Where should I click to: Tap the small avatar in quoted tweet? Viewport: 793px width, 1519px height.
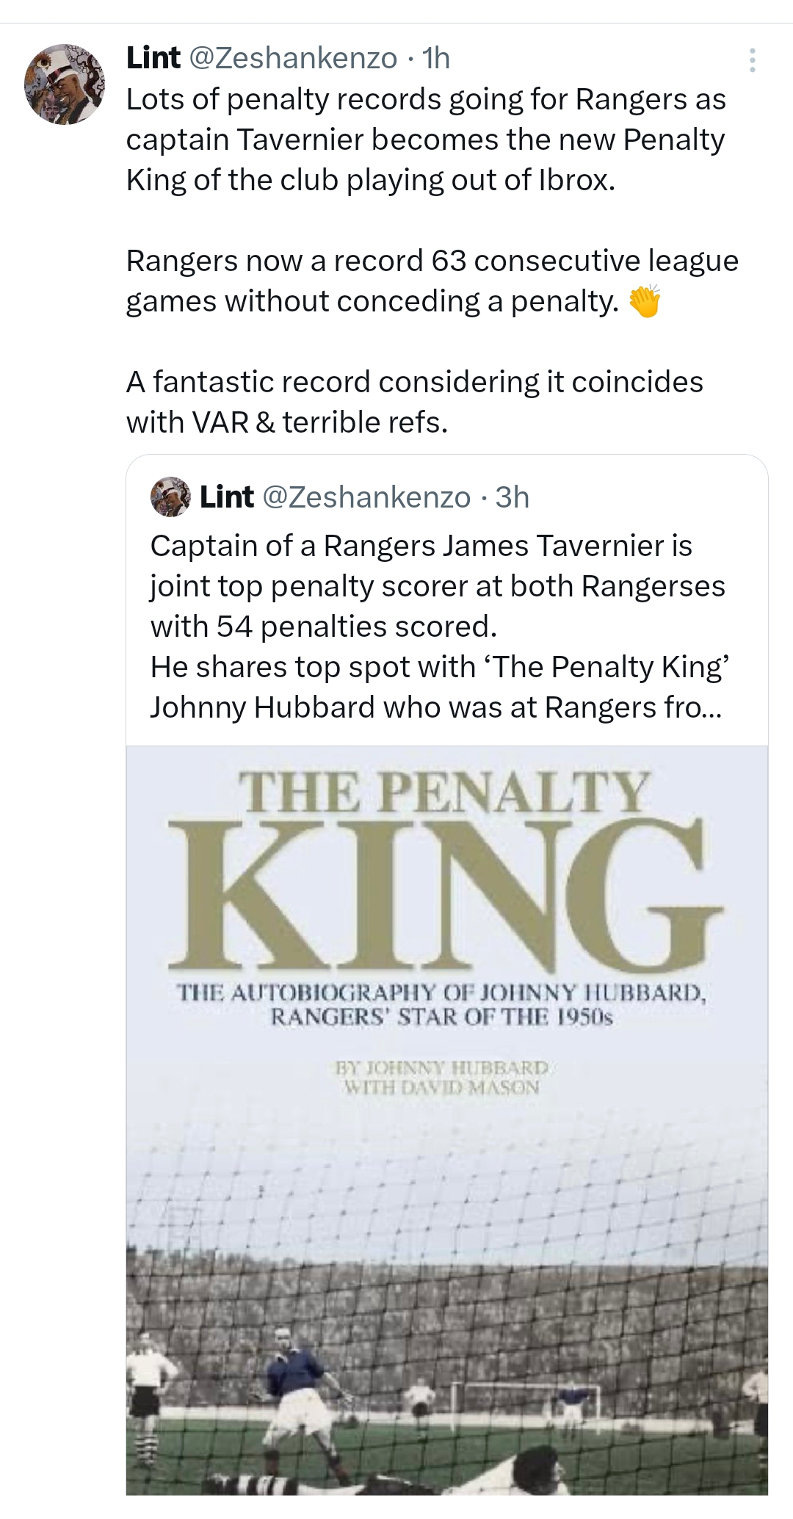point(170,497)
